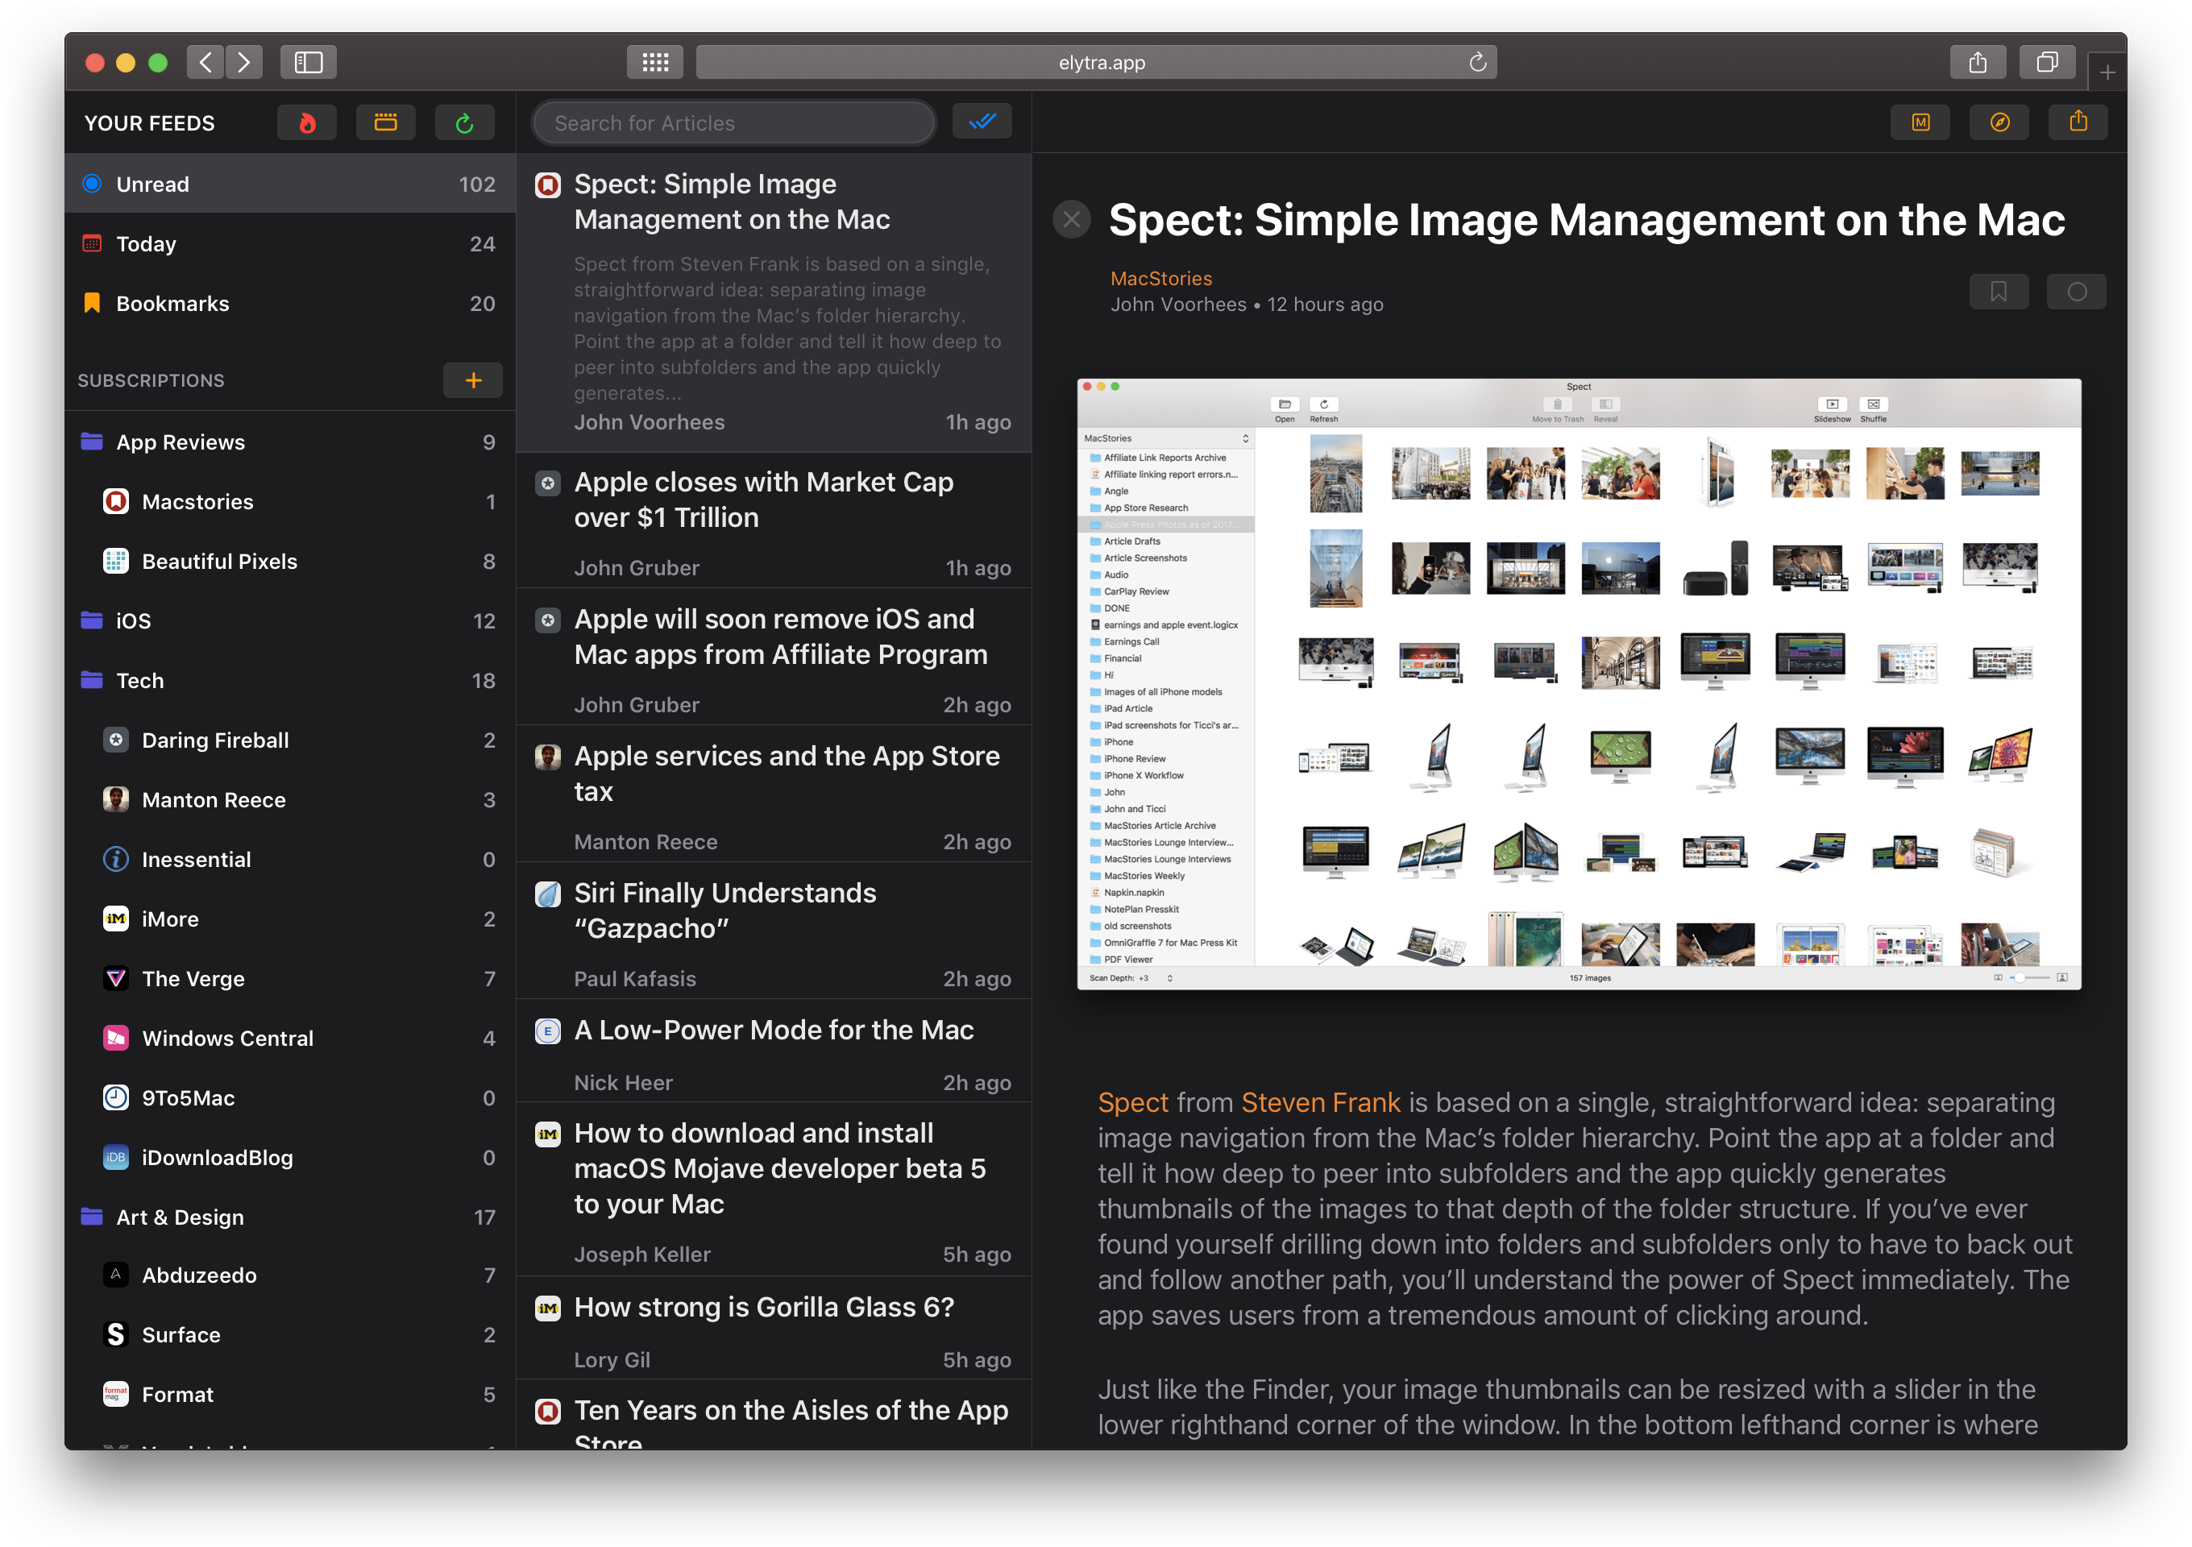Select the Today feed

click(290, 243)
